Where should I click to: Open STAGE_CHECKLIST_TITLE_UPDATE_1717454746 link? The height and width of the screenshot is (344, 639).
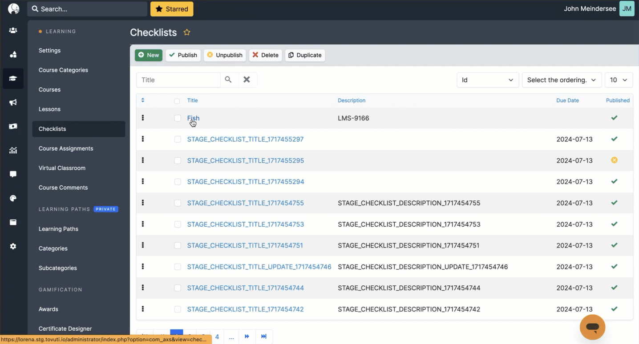(259, 267)
